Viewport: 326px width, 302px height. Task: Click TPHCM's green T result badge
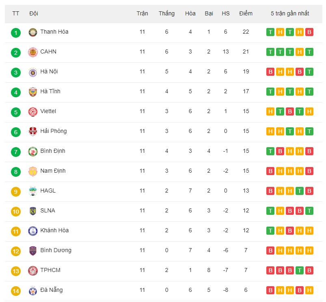[x=299, y=270]
